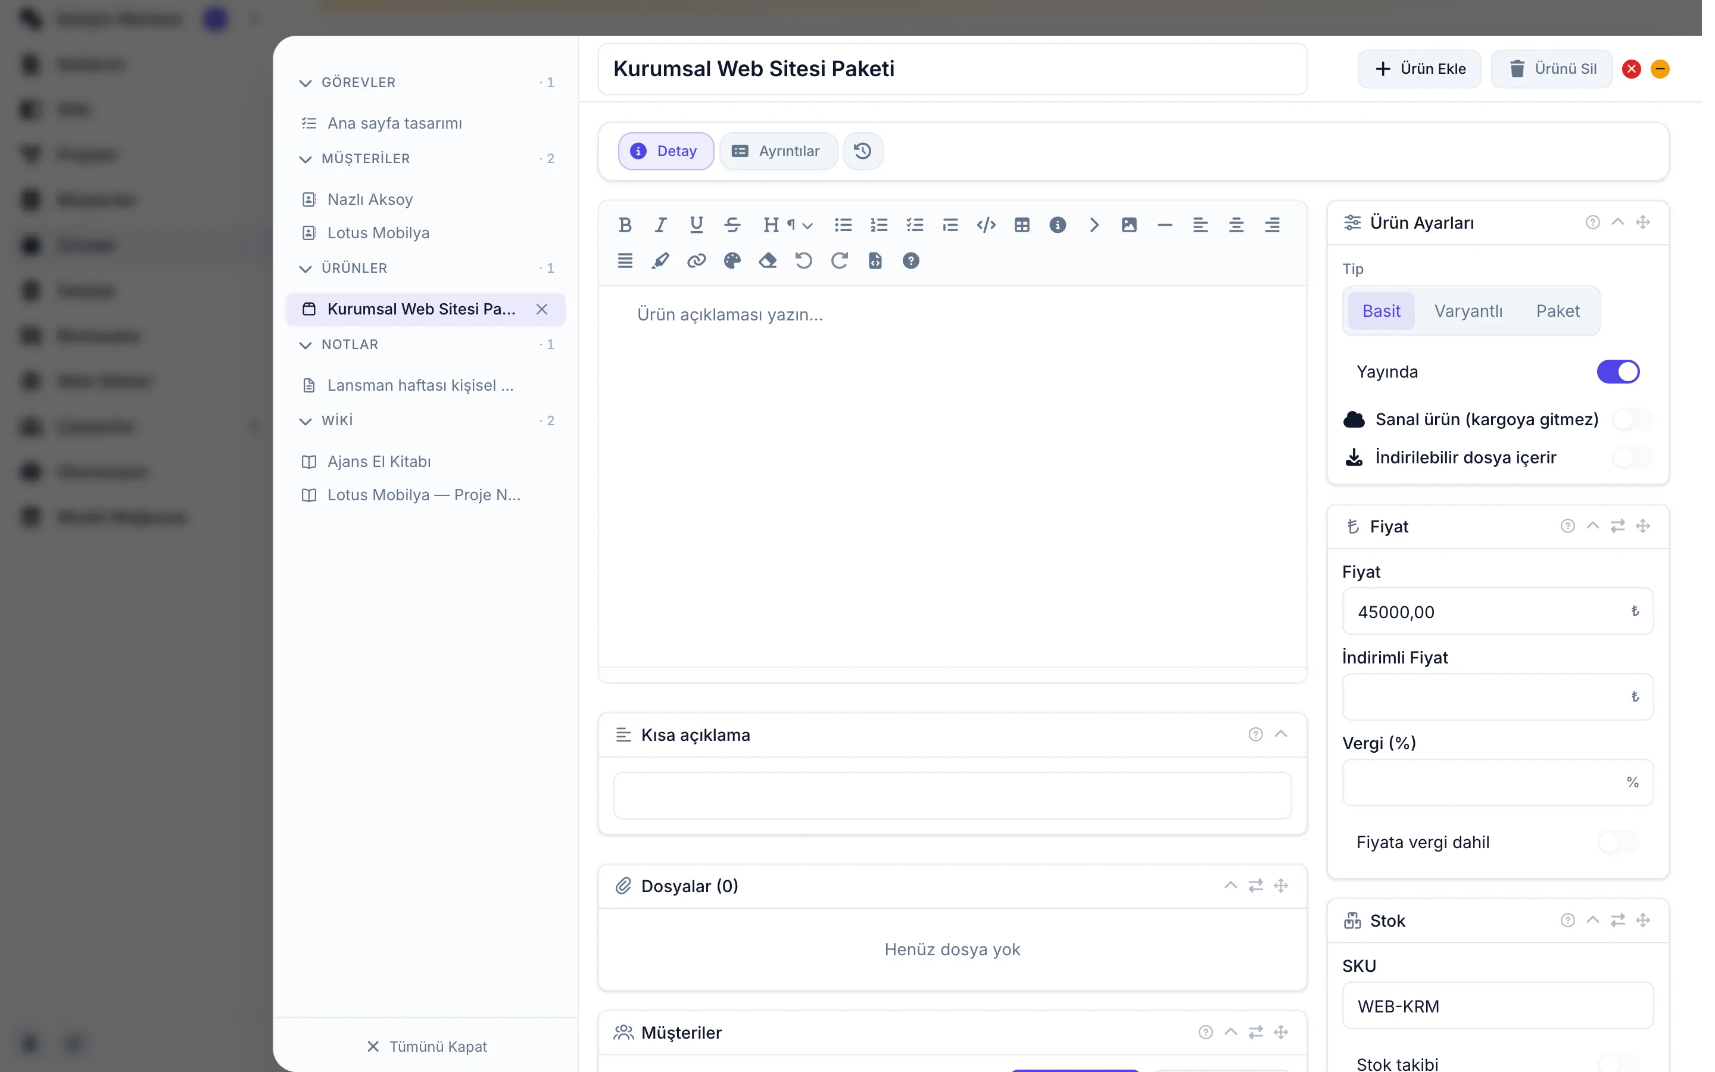This screenshot has width=1715, height=1072.
Task: Open the Lotus Mobilya customer entry
Action: (x=426, y=232)
